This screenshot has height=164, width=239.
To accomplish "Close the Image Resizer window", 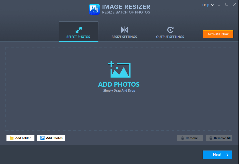I will pyautogui.click(x=235, y=4).
